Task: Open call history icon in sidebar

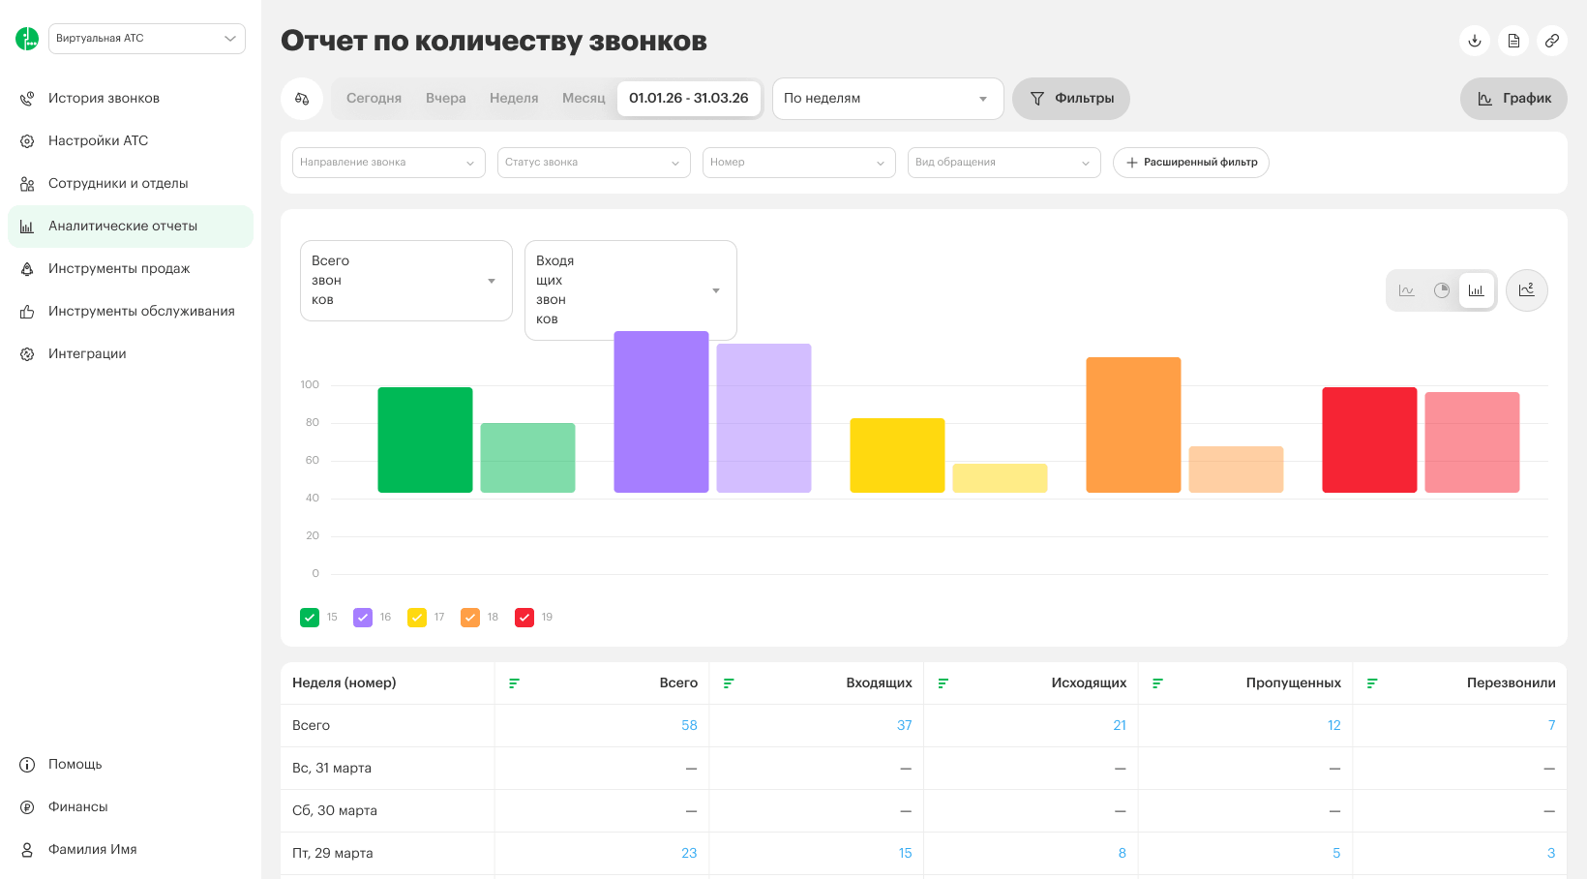Action: point(27,99)
